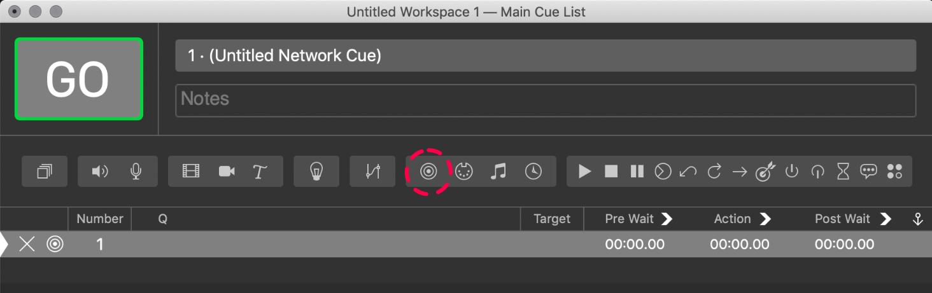
Task: Add an Audio cue with speaker icon
Action: 100,172
